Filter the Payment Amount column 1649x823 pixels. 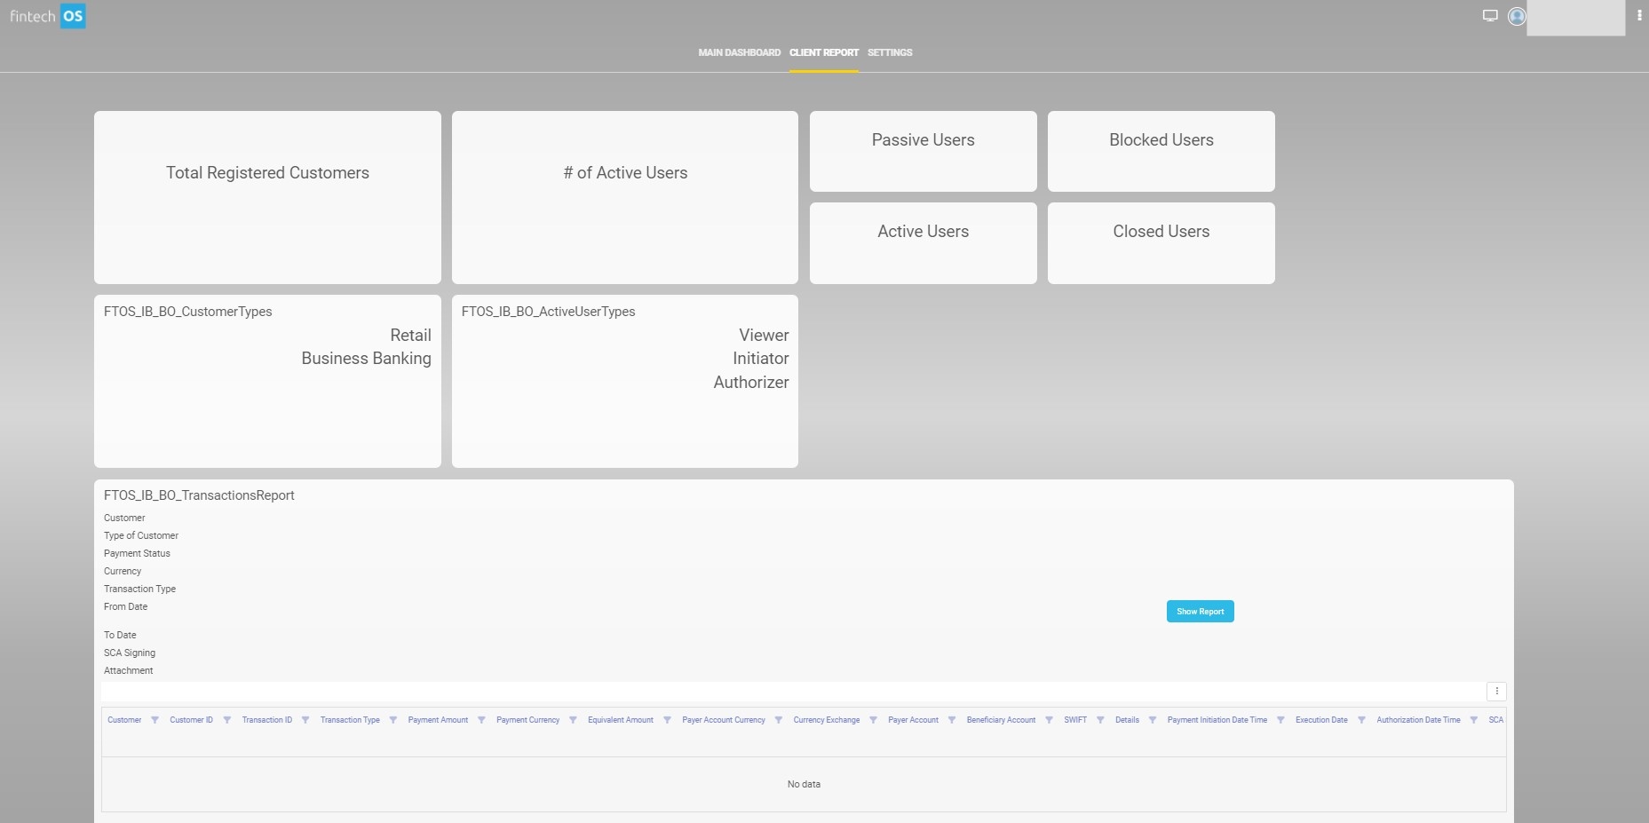(481, 720)
